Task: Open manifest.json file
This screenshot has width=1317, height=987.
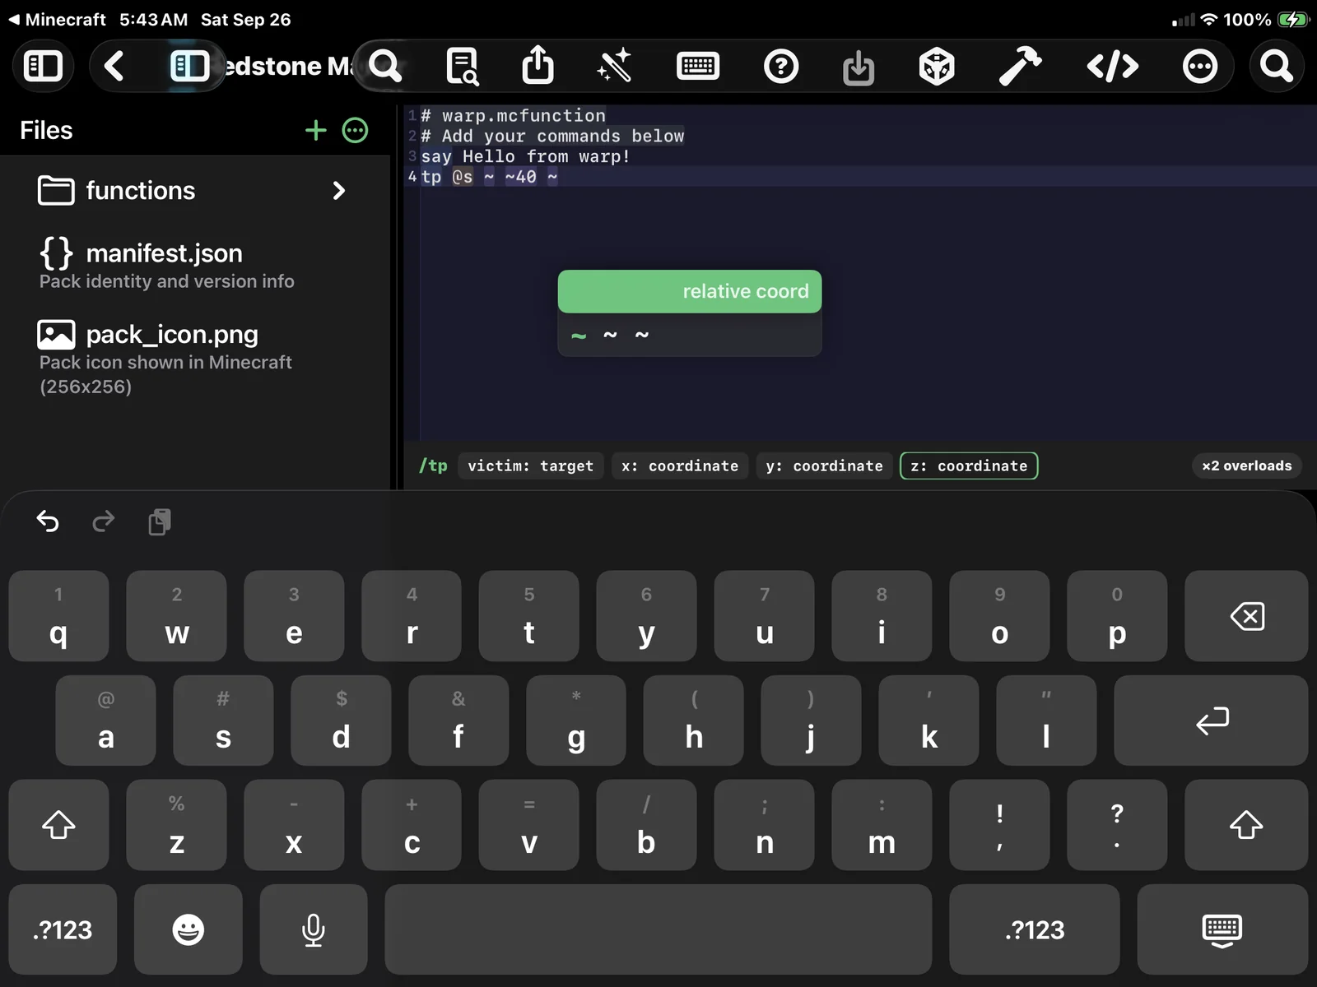Action: pos(195,264)
